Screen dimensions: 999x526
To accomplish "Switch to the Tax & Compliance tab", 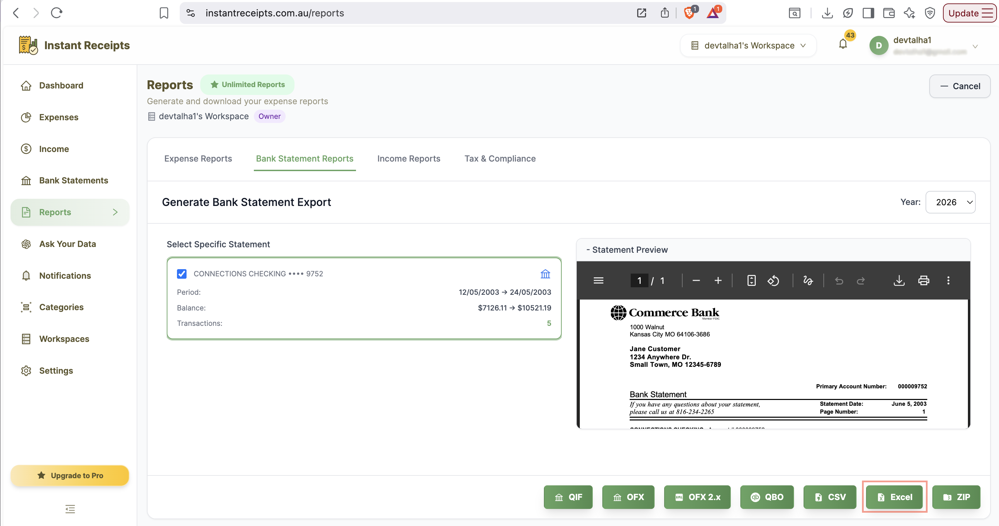I will pos(500,158).
